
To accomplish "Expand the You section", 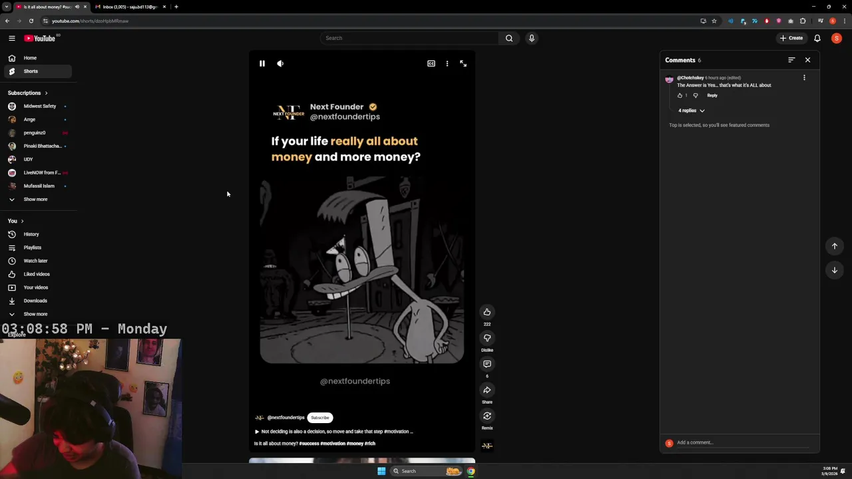I will tap(16, 221).
